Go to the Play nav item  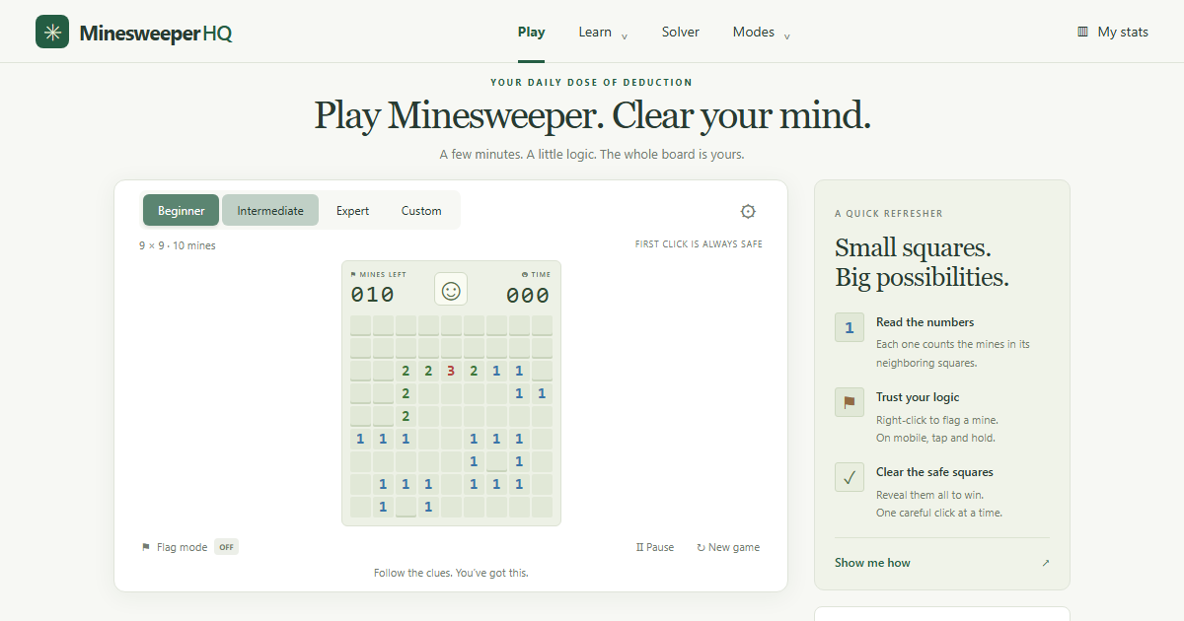(x=531, y=32)
